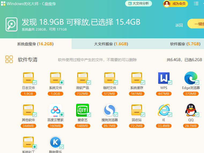Toggle the 系统补丁 partial checkbox

pos(35,147)
